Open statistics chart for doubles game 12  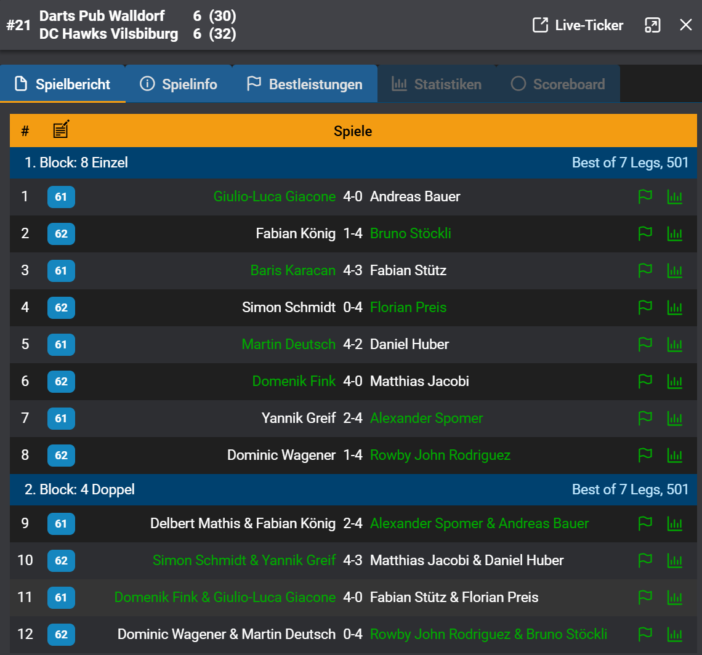click(675, 635)
